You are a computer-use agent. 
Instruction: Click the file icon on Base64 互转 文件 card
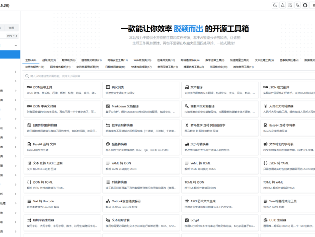tap(29, 144)
